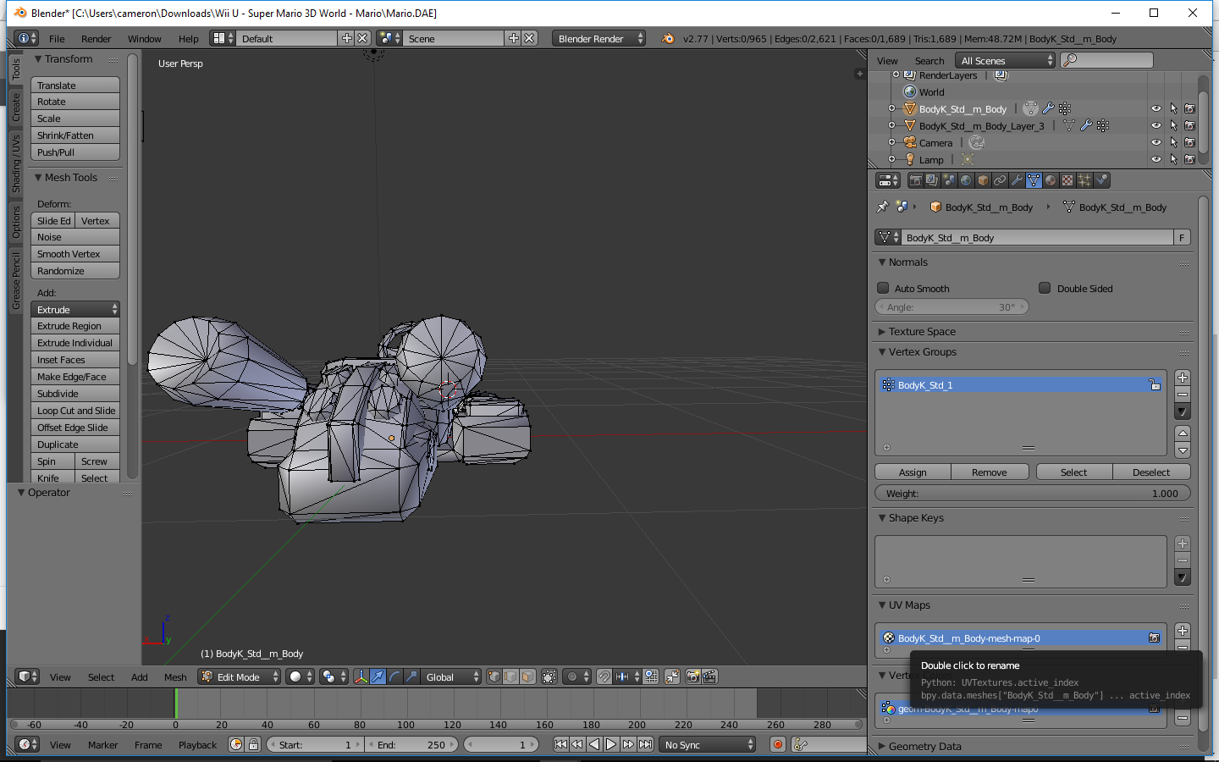Click the vertex groups icon on BodyK_Std__m_Body row

click(x=1065, y=108)
